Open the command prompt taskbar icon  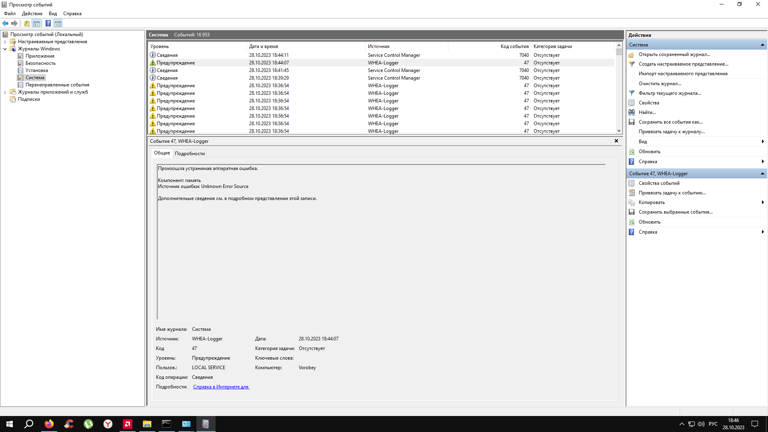pos(166,424)
